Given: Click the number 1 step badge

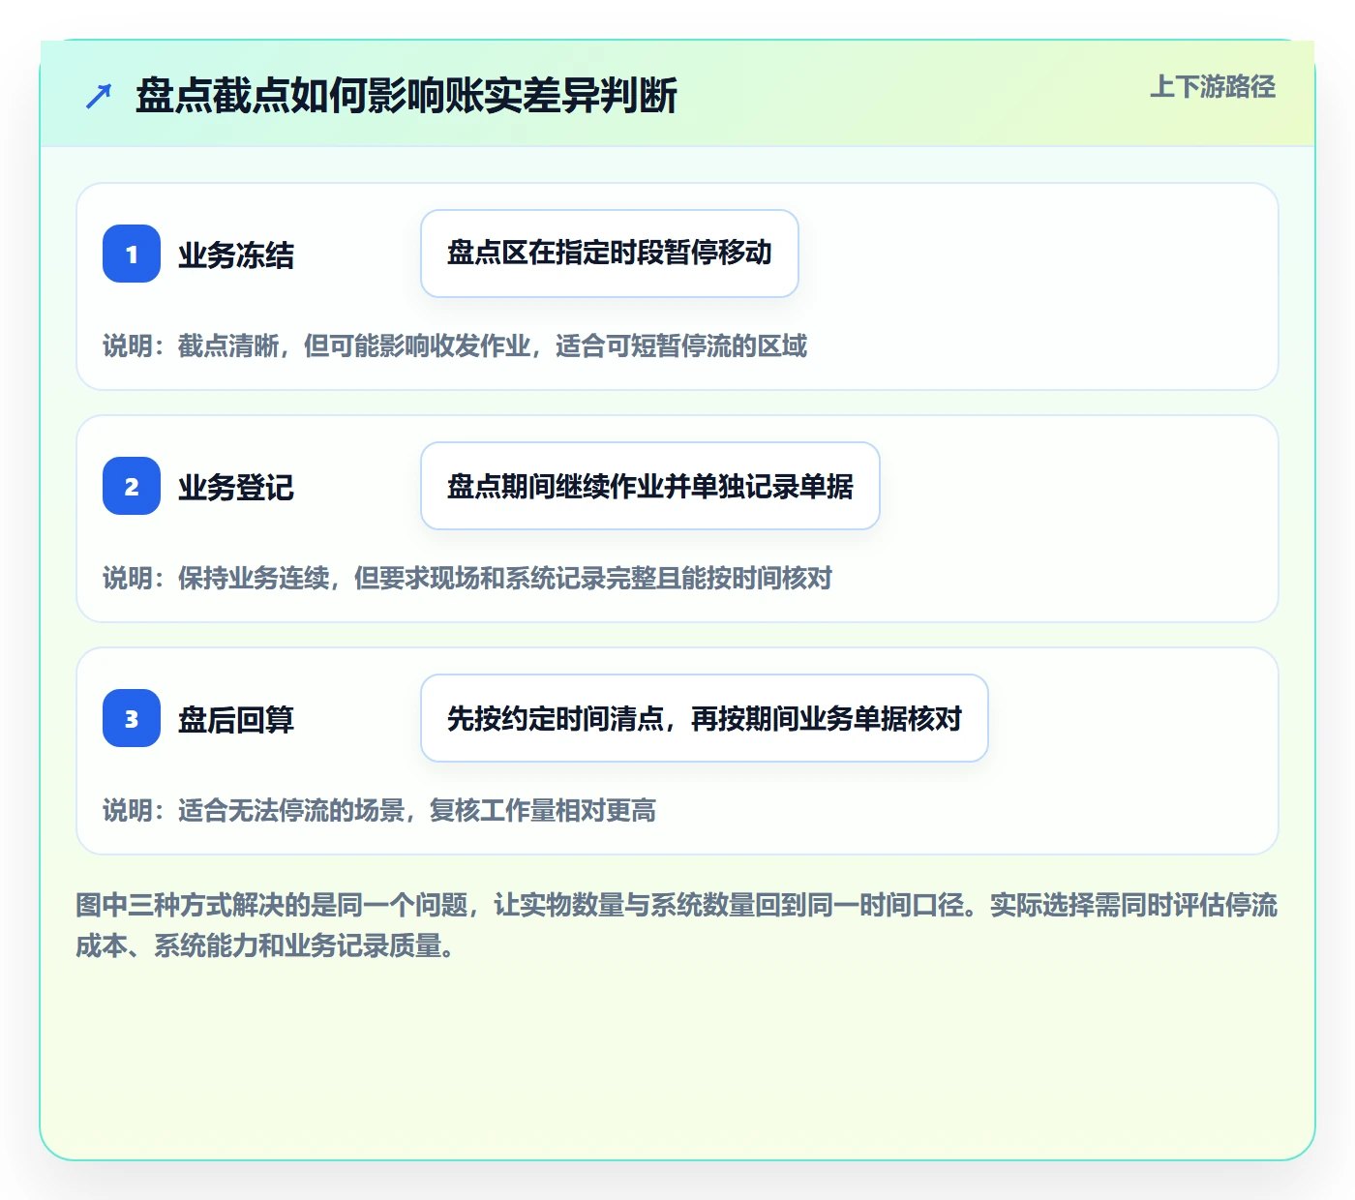Looking at the screenshot, I should click(x=132, y=254).
